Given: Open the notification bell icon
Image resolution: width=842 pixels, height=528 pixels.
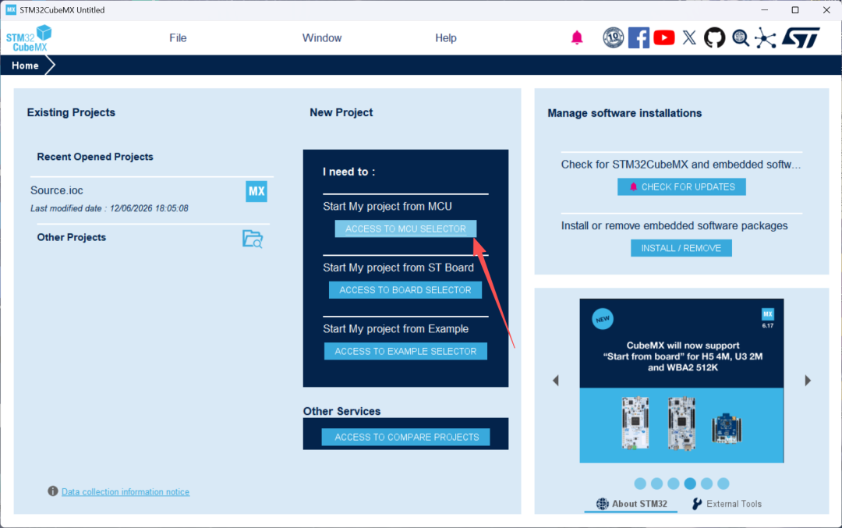Looking at the screenshot, I should tap(577, 37).
